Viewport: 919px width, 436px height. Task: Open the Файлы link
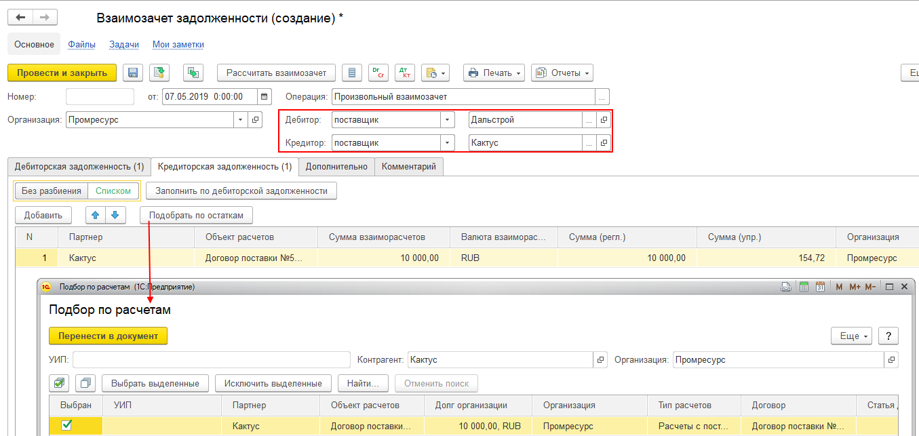(82, 44)
